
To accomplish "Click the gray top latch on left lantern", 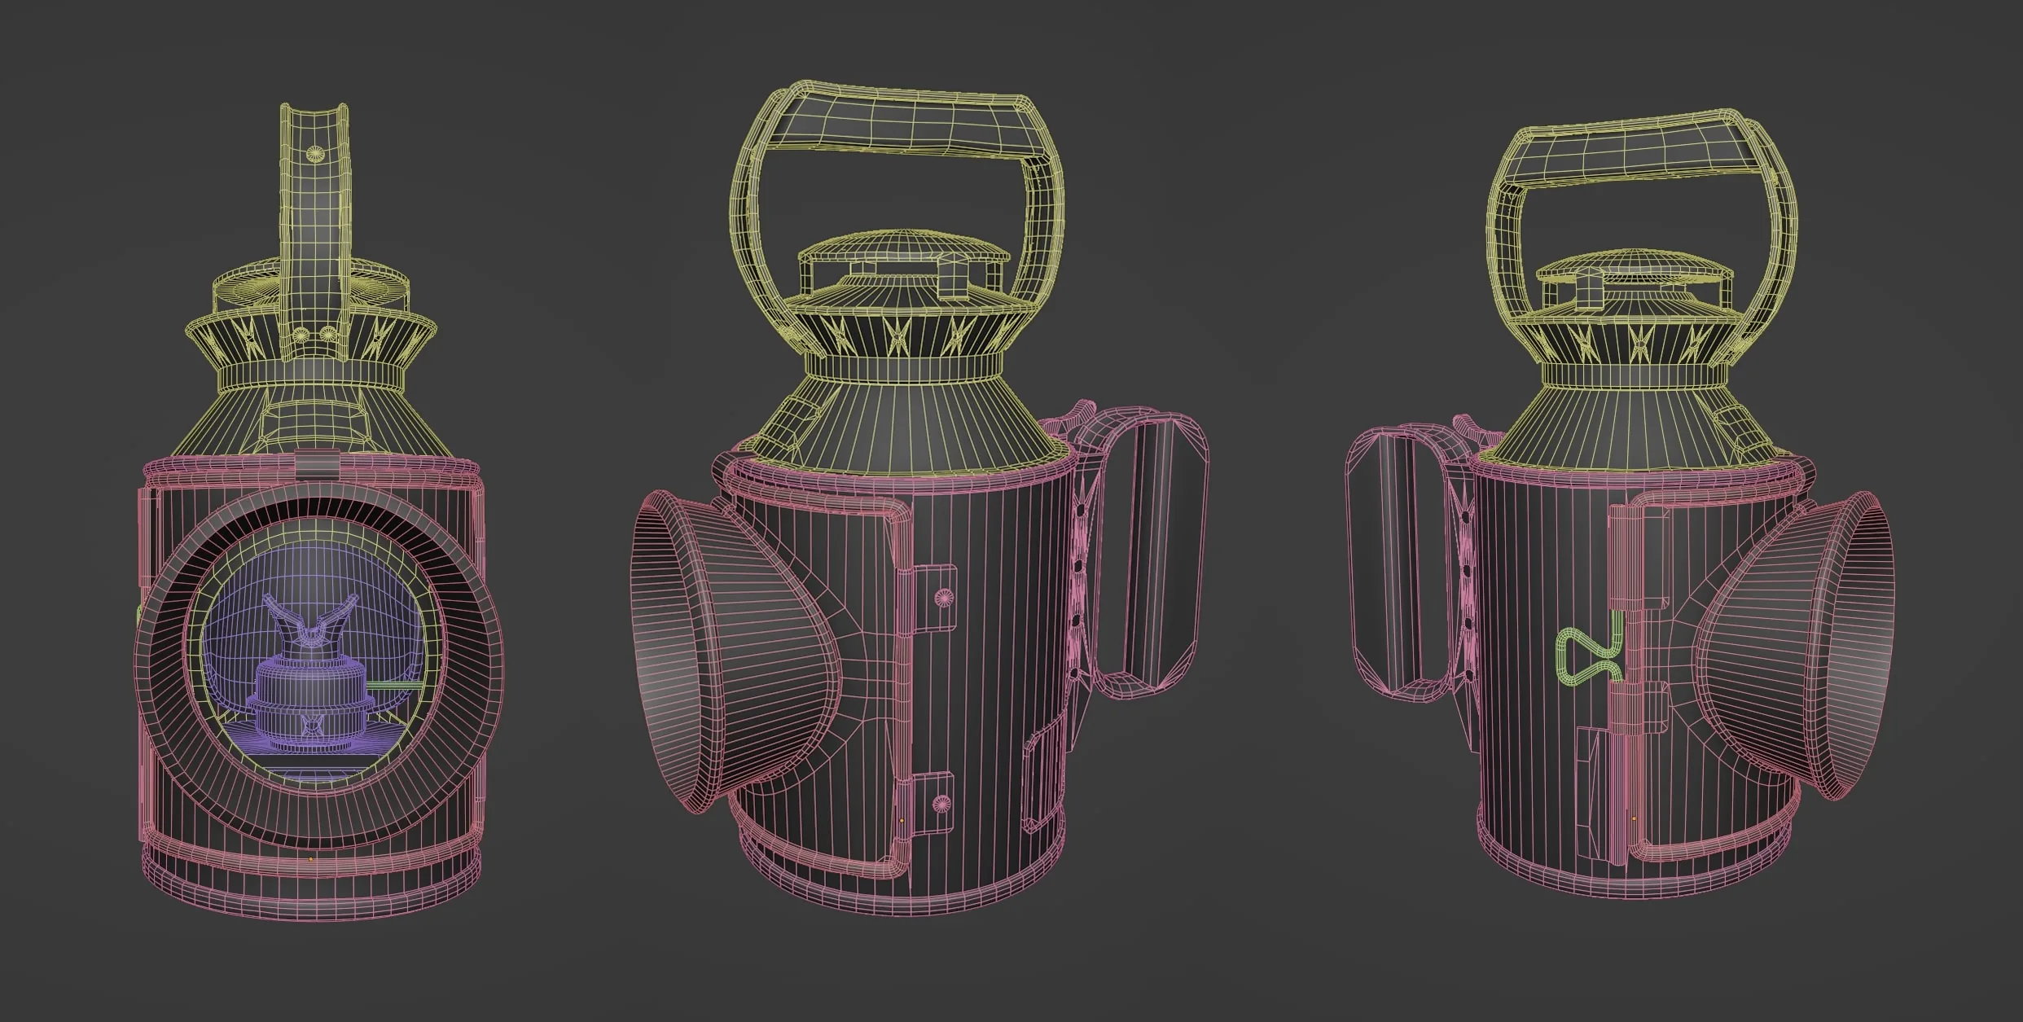I will point(318,464).
